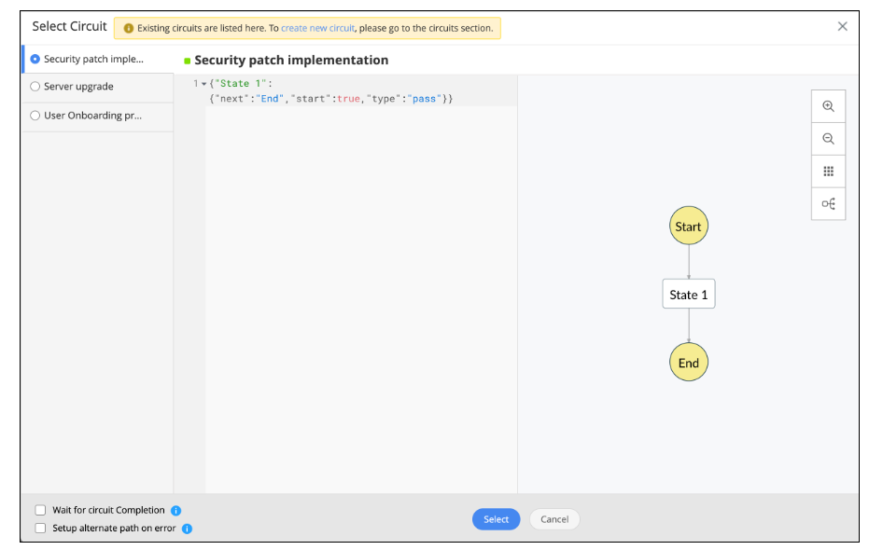
Task: Click the yellow info icon in banner
Action: click(x=129, y=28)
